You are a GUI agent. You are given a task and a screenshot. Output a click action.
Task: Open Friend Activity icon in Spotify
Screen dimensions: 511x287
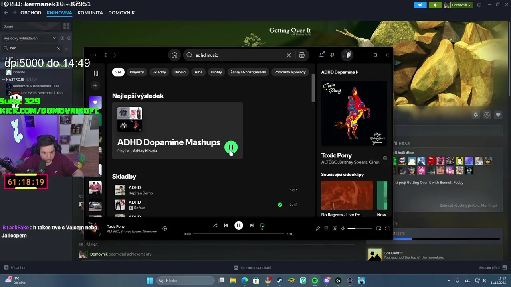(x=332, y=55)
